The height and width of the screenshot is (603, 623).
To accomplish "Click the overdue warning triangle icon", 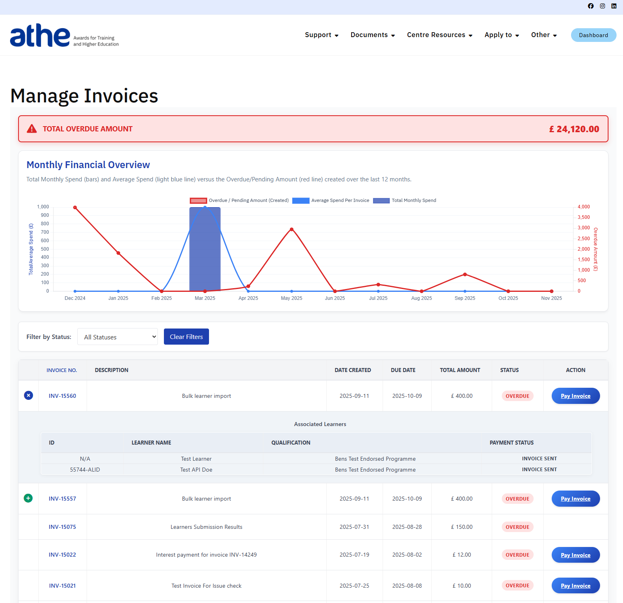I will tap(32, 129).
